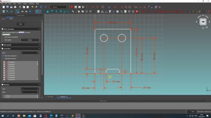Screen dimensions: 211x118
Task: Click the Measure distance ruler icon
Action: point(73,12)
